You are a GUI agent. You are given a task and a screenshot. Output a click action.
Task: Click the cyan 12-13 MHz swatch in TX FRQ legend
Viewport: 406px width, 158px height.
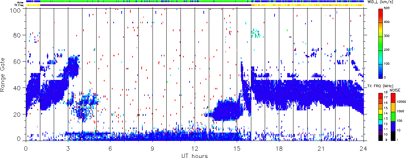pyautogui.click(x=381, y=122)
